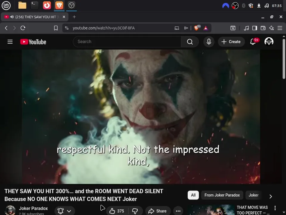Open a new browser tab
This screenshot has width=286, height=215.
74,17
